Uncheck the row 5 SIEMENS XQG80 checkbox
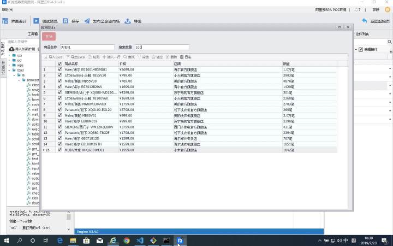The width and height of the screenshot is (393, 246). click(x=59, y=92)
